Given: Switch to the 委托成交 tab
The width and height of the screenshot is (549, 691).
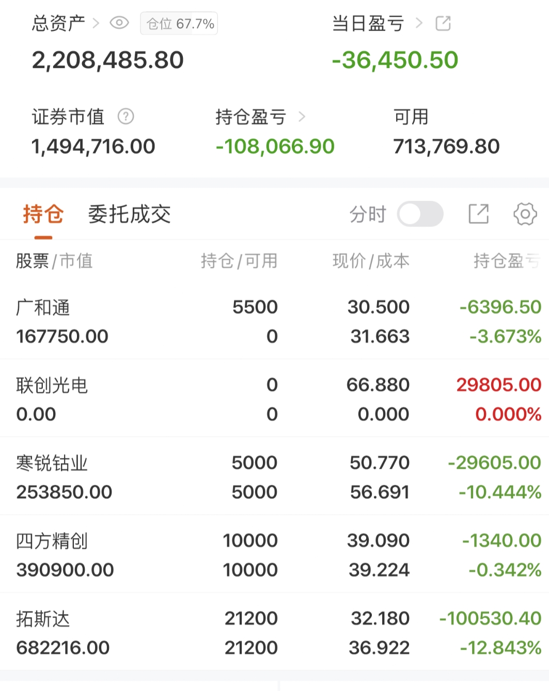Looking at the screenshot, I should pos(129,214).
